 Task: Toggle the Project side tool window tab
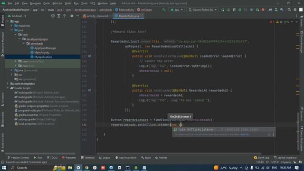[2, 20]
